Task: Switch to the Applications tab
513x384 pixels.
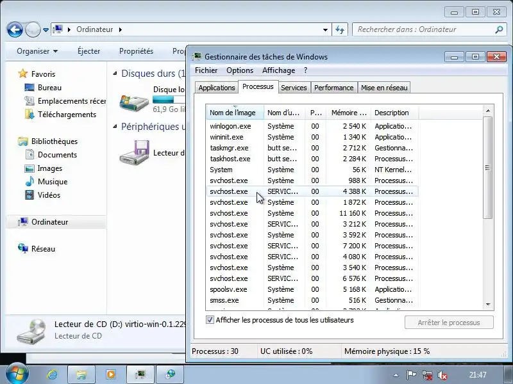Action: point(217,88)
